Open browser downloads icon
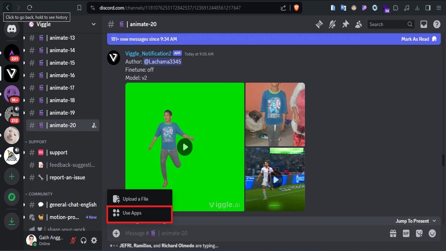Image resolution: width=446 pixels, height=251 pixels. point(417,8)
